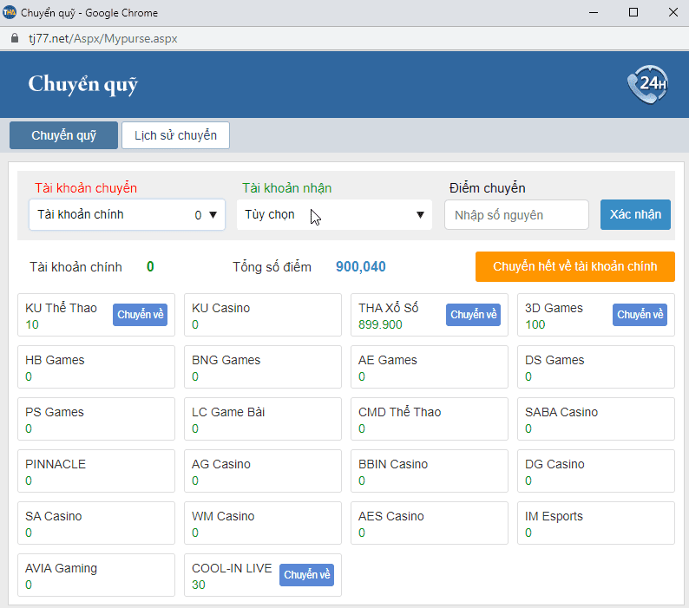Click Chuyển về for 3D Games
The image size is (689, 608).
(x=640, y=315)
